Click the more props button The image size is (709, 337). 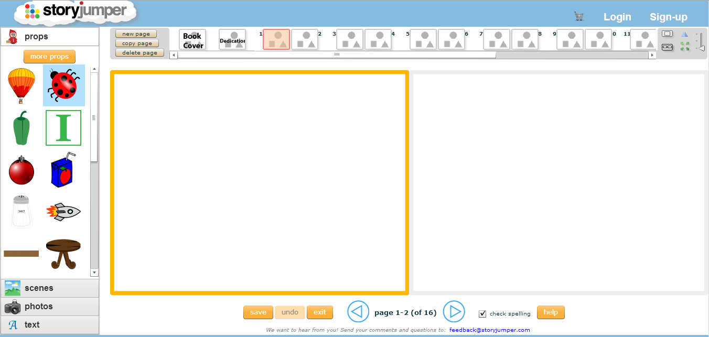[x=49, y=56]
